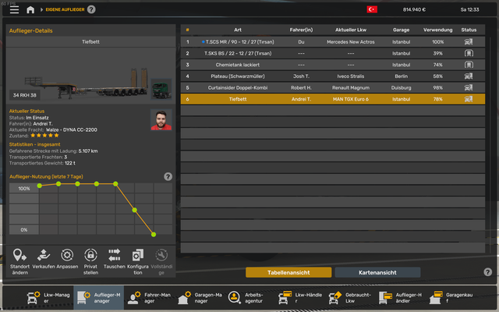Open Standort ändern action
This screenshot has height=312, width=499.
point(19,261)
